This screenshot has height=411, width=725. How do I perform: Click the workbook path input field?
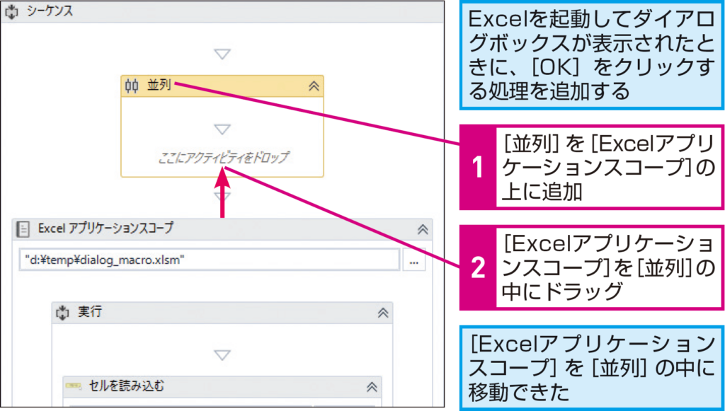point(210,260)
